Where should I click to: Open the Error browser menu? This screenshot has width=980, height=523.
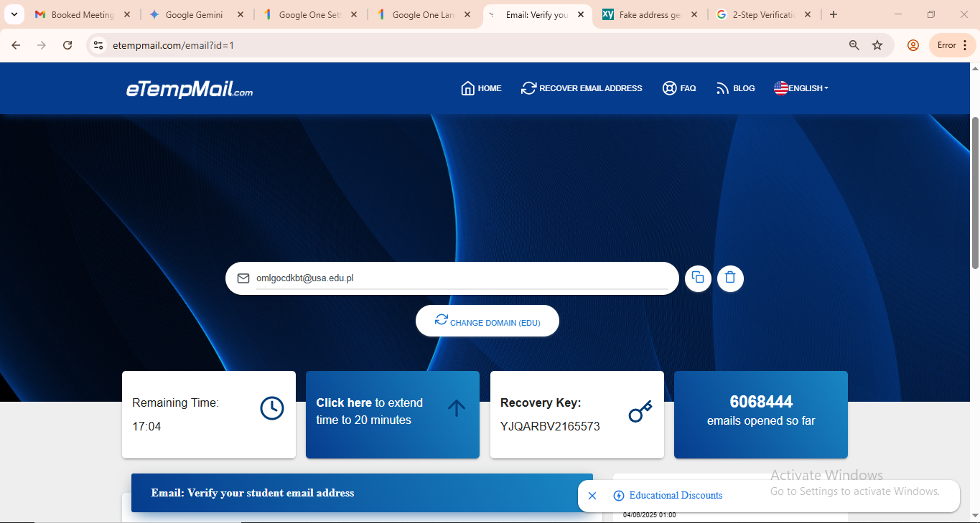point(953,45)
